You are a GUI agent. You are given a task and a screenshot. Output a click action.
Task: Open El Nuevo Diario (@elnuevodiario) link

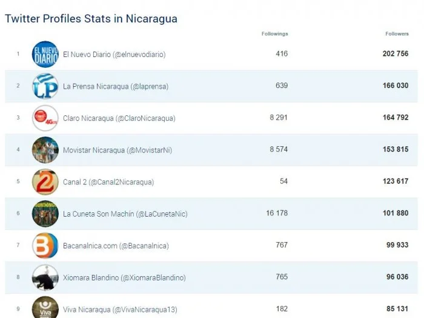point(114,55)
